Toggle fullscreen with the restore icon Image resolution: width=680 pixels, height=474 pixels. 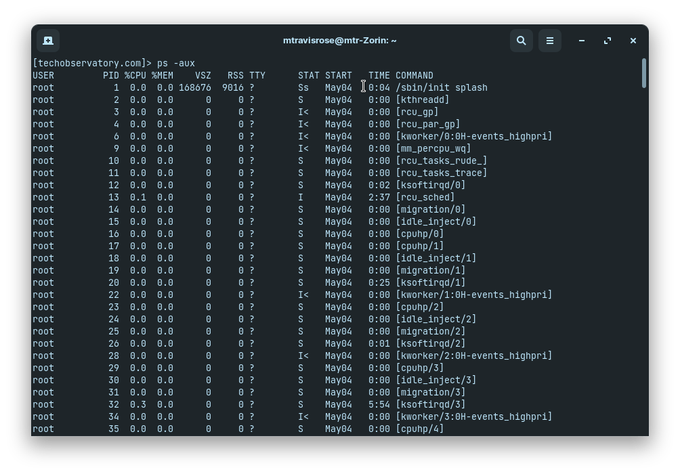pyautogui.click(x=607, y=41)
